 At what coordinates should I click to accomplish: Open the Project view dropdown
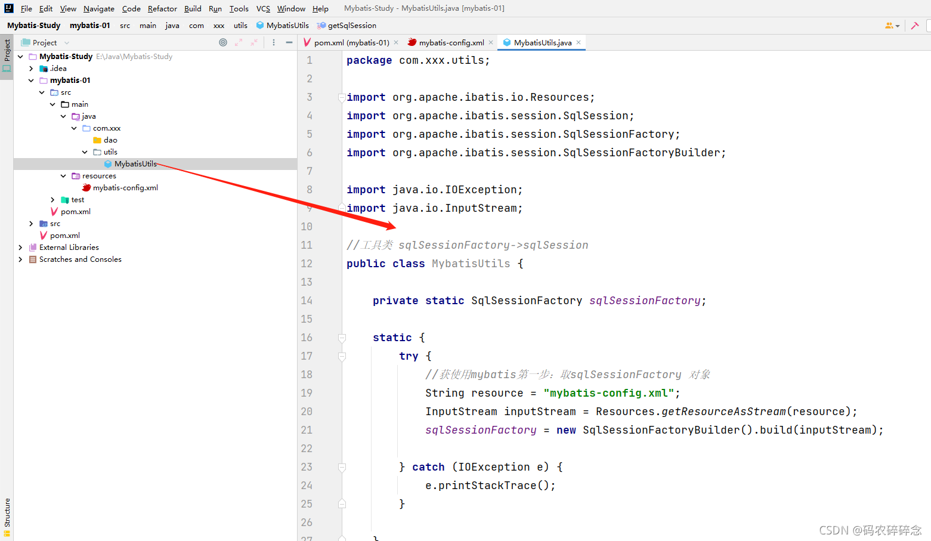[x=45, y=42]
